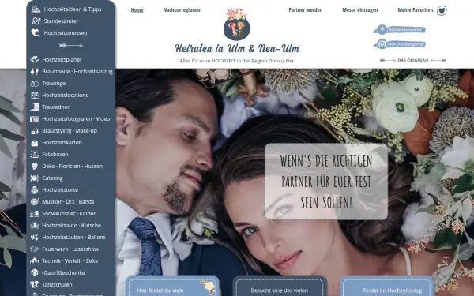Open Messe eintragen page
Screen dimensions: 474x296
[359, 10]
